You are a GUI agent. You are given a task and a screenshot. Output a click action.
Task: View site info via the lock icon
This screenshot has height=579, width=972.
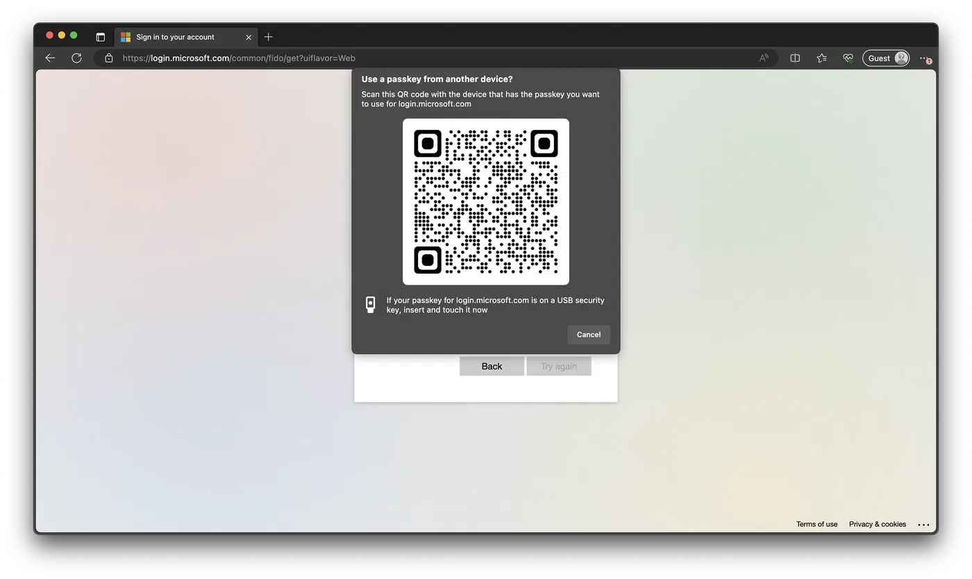(x=108, y=58)
